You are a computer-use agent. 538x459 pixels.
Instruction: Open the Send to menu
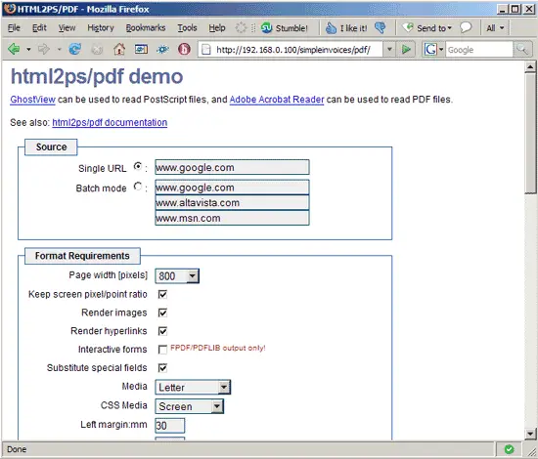427,28
